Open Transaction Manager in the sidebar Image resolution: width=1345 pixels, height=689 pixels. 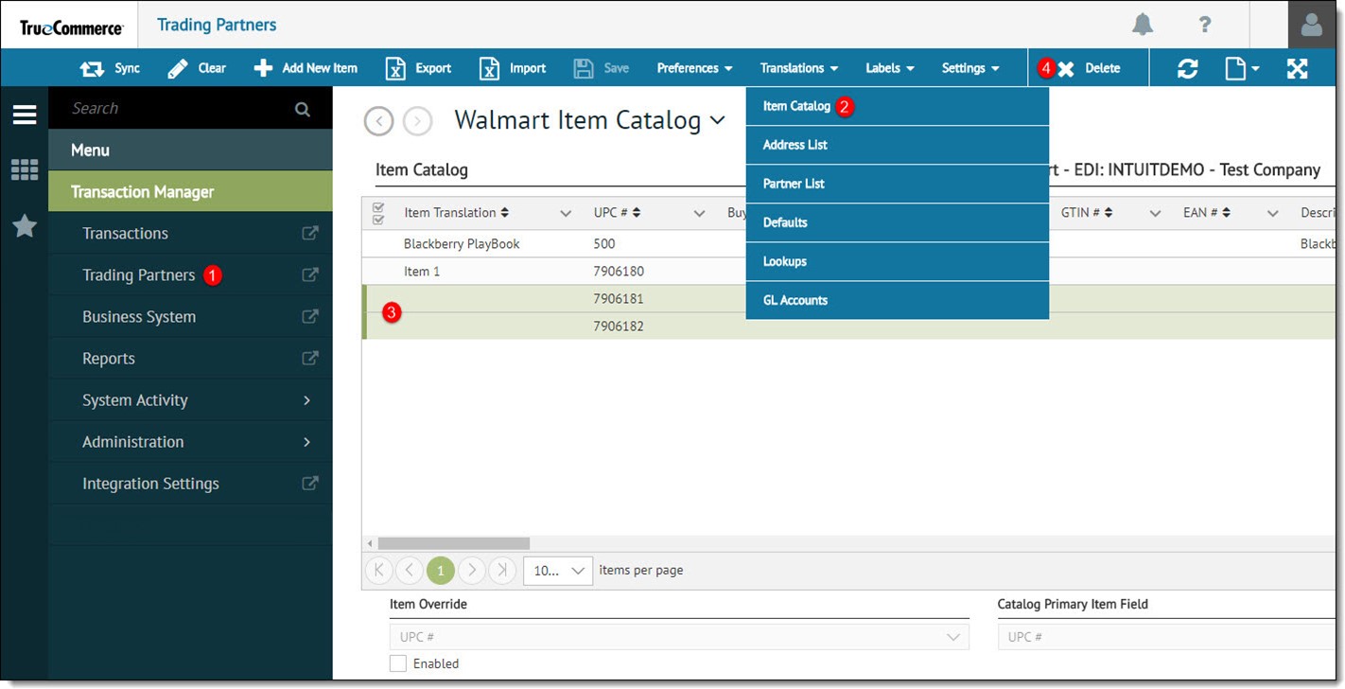[x=190, y=191]
